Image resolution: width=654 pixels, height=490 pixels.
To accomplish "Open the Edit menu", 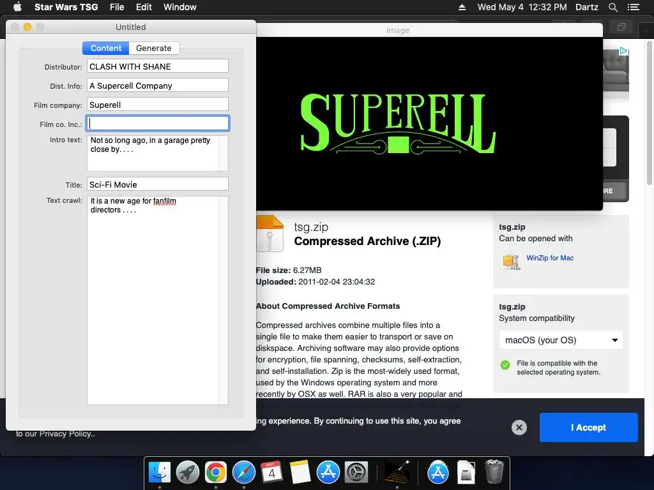I will click(144, 7).
